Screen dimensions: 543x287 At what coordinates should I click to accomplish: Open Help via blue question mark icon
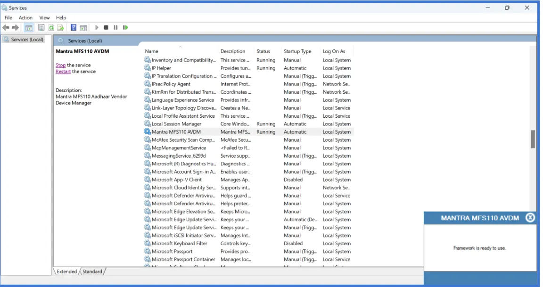coord(74,28)
